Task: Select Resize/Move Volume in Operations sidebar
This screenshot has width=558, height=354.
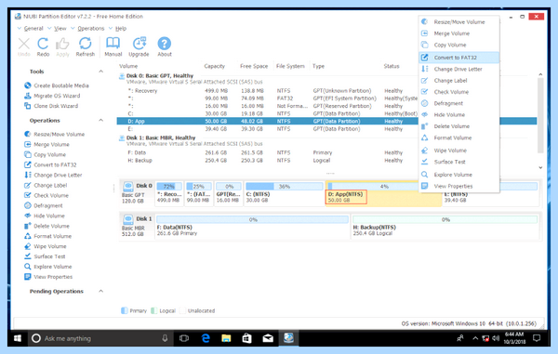Action: pyautogui.click(x=60, y=134)
